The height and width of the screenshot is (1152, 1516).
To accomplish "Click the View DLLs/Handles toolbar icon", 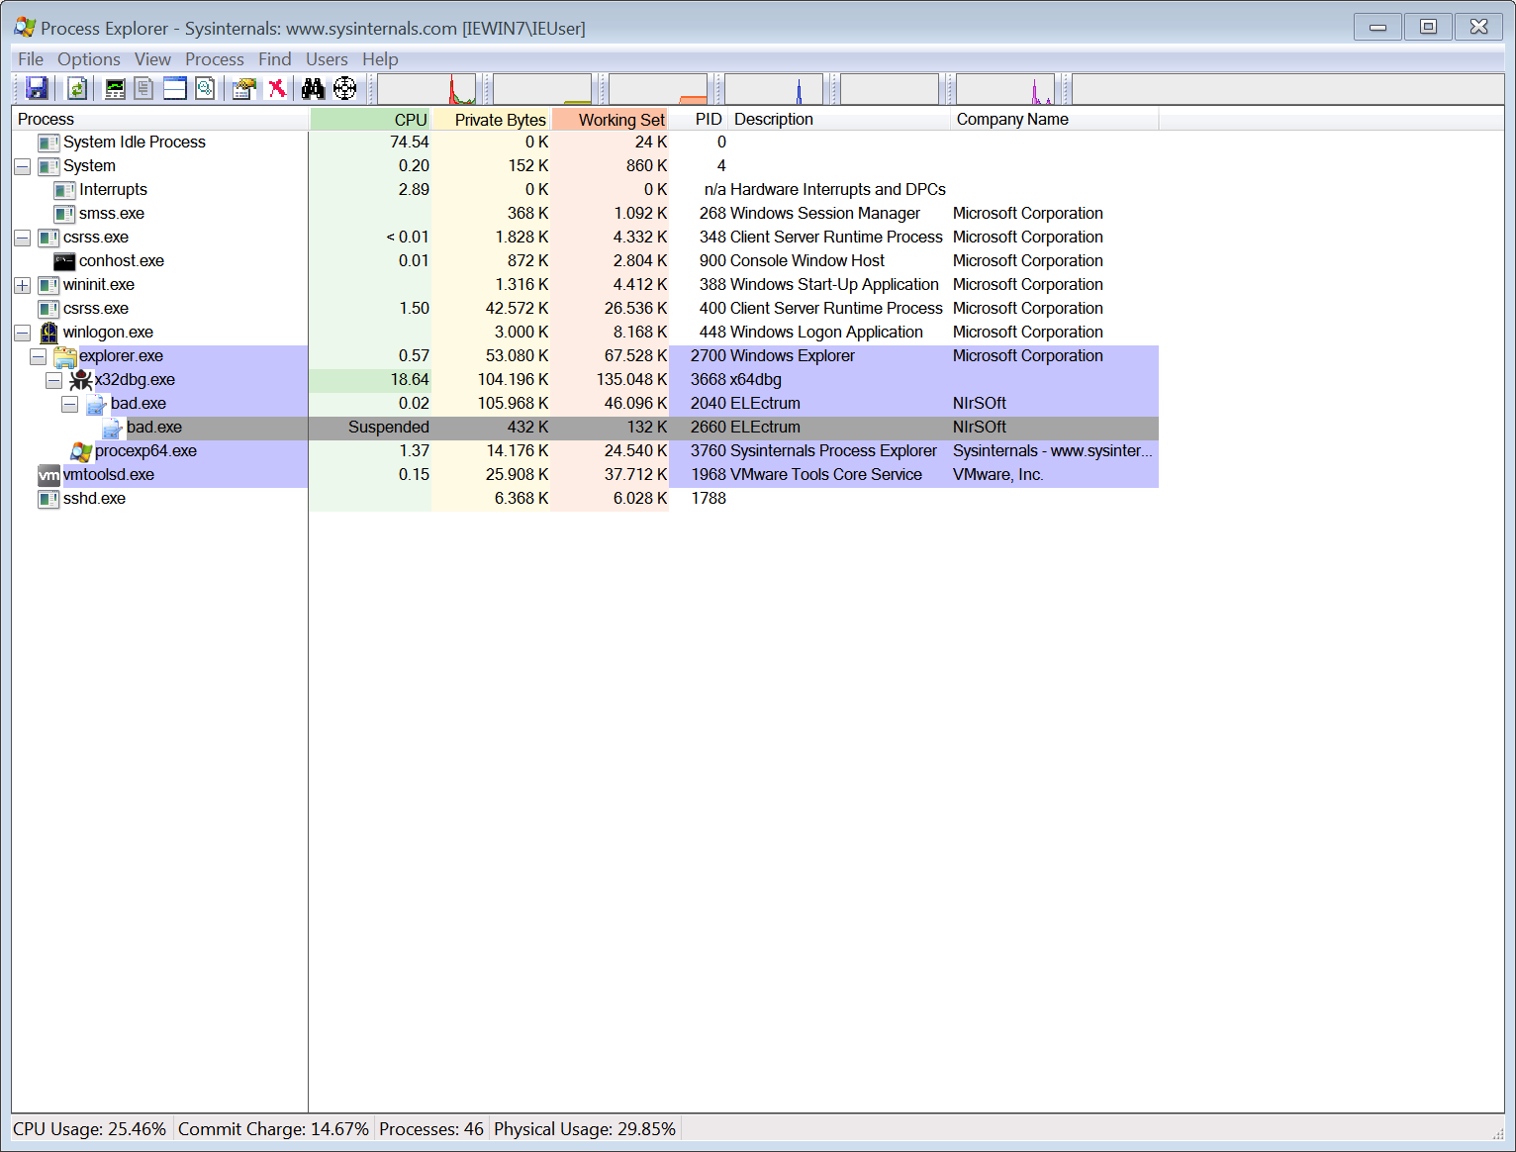I will click(205, 89).
